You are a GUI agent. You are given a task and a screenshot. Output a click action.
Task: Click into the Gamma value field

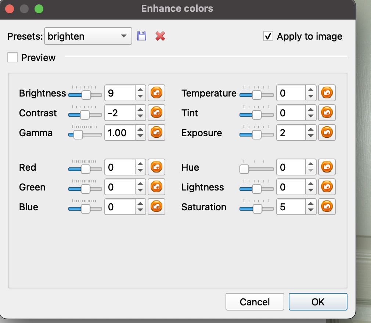[120, 133]
